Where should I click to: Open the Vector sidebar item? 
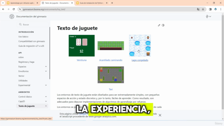point(21,76)
